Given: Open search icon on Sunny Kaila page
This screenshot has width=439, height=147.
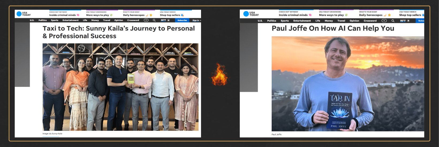Looking at the screenshot, I should click(154, 20).
